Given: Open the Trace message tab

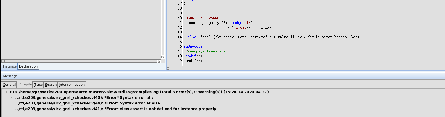Looking at the screenshot, I should (38, 85).
